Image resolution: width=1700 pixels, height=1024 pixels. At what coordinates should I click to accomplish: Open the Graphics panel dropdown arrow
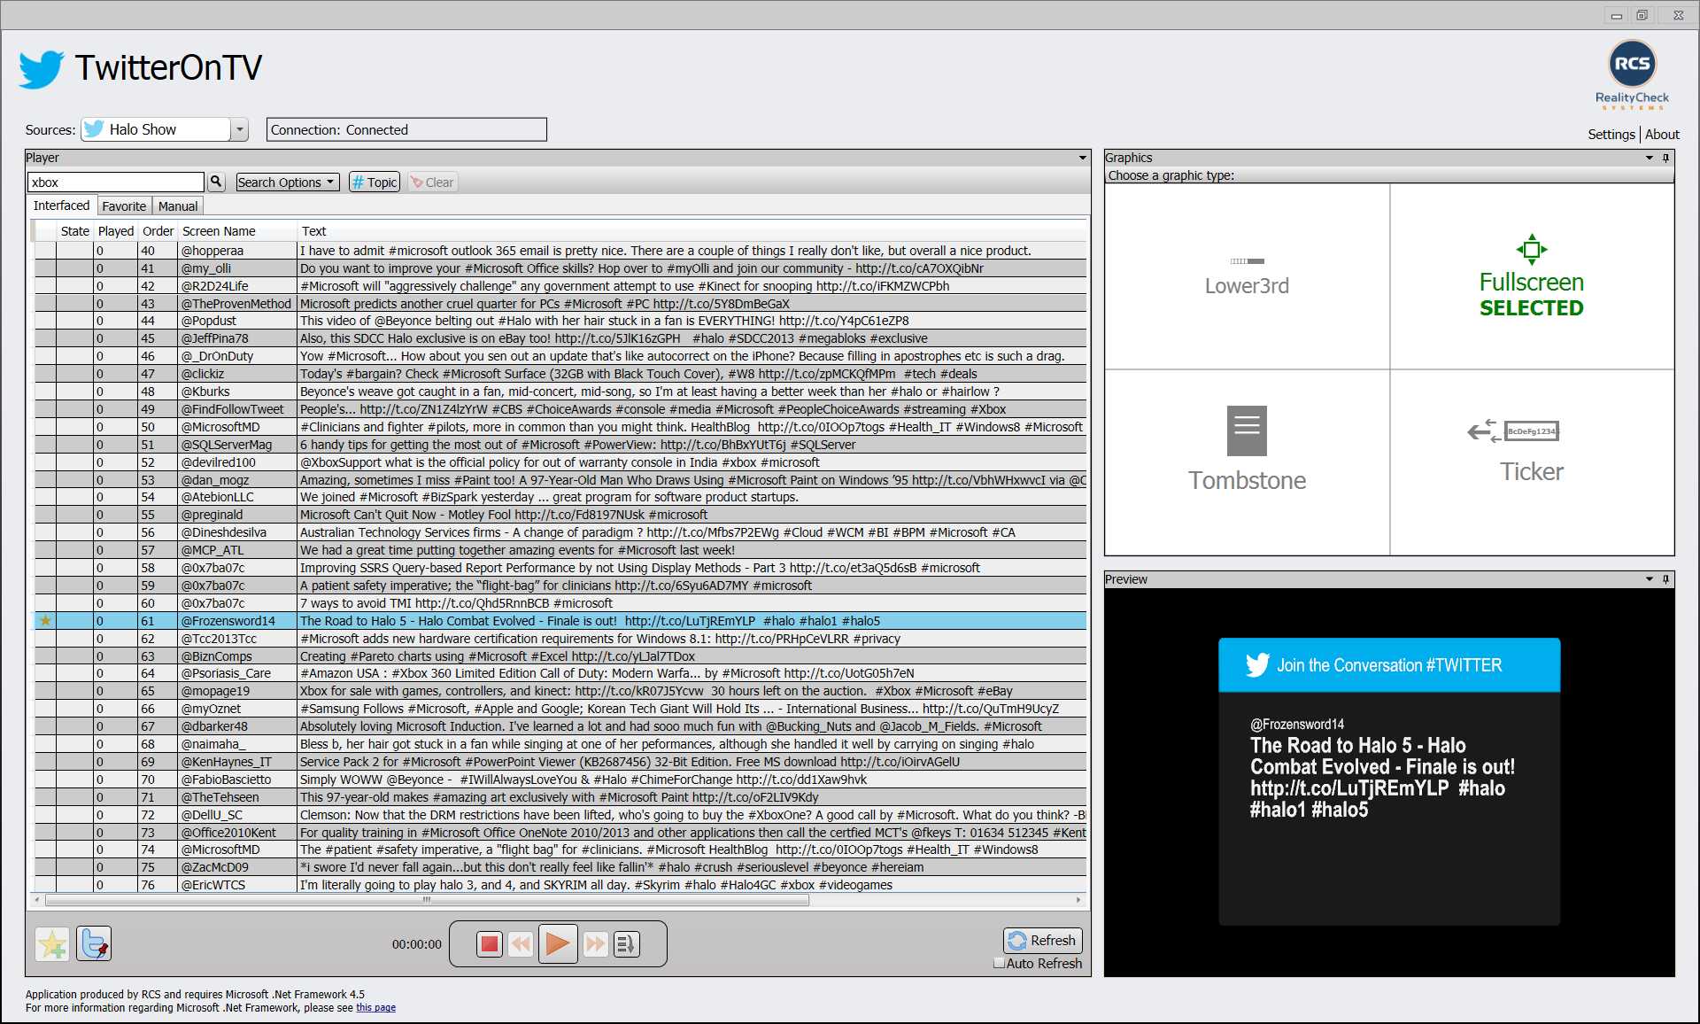[1650, 158]
